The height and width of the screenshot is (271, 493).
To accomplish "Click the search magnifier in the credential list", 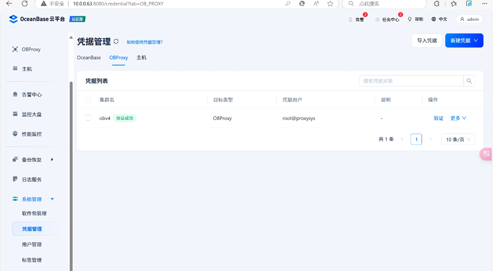I will click(469, 81).
